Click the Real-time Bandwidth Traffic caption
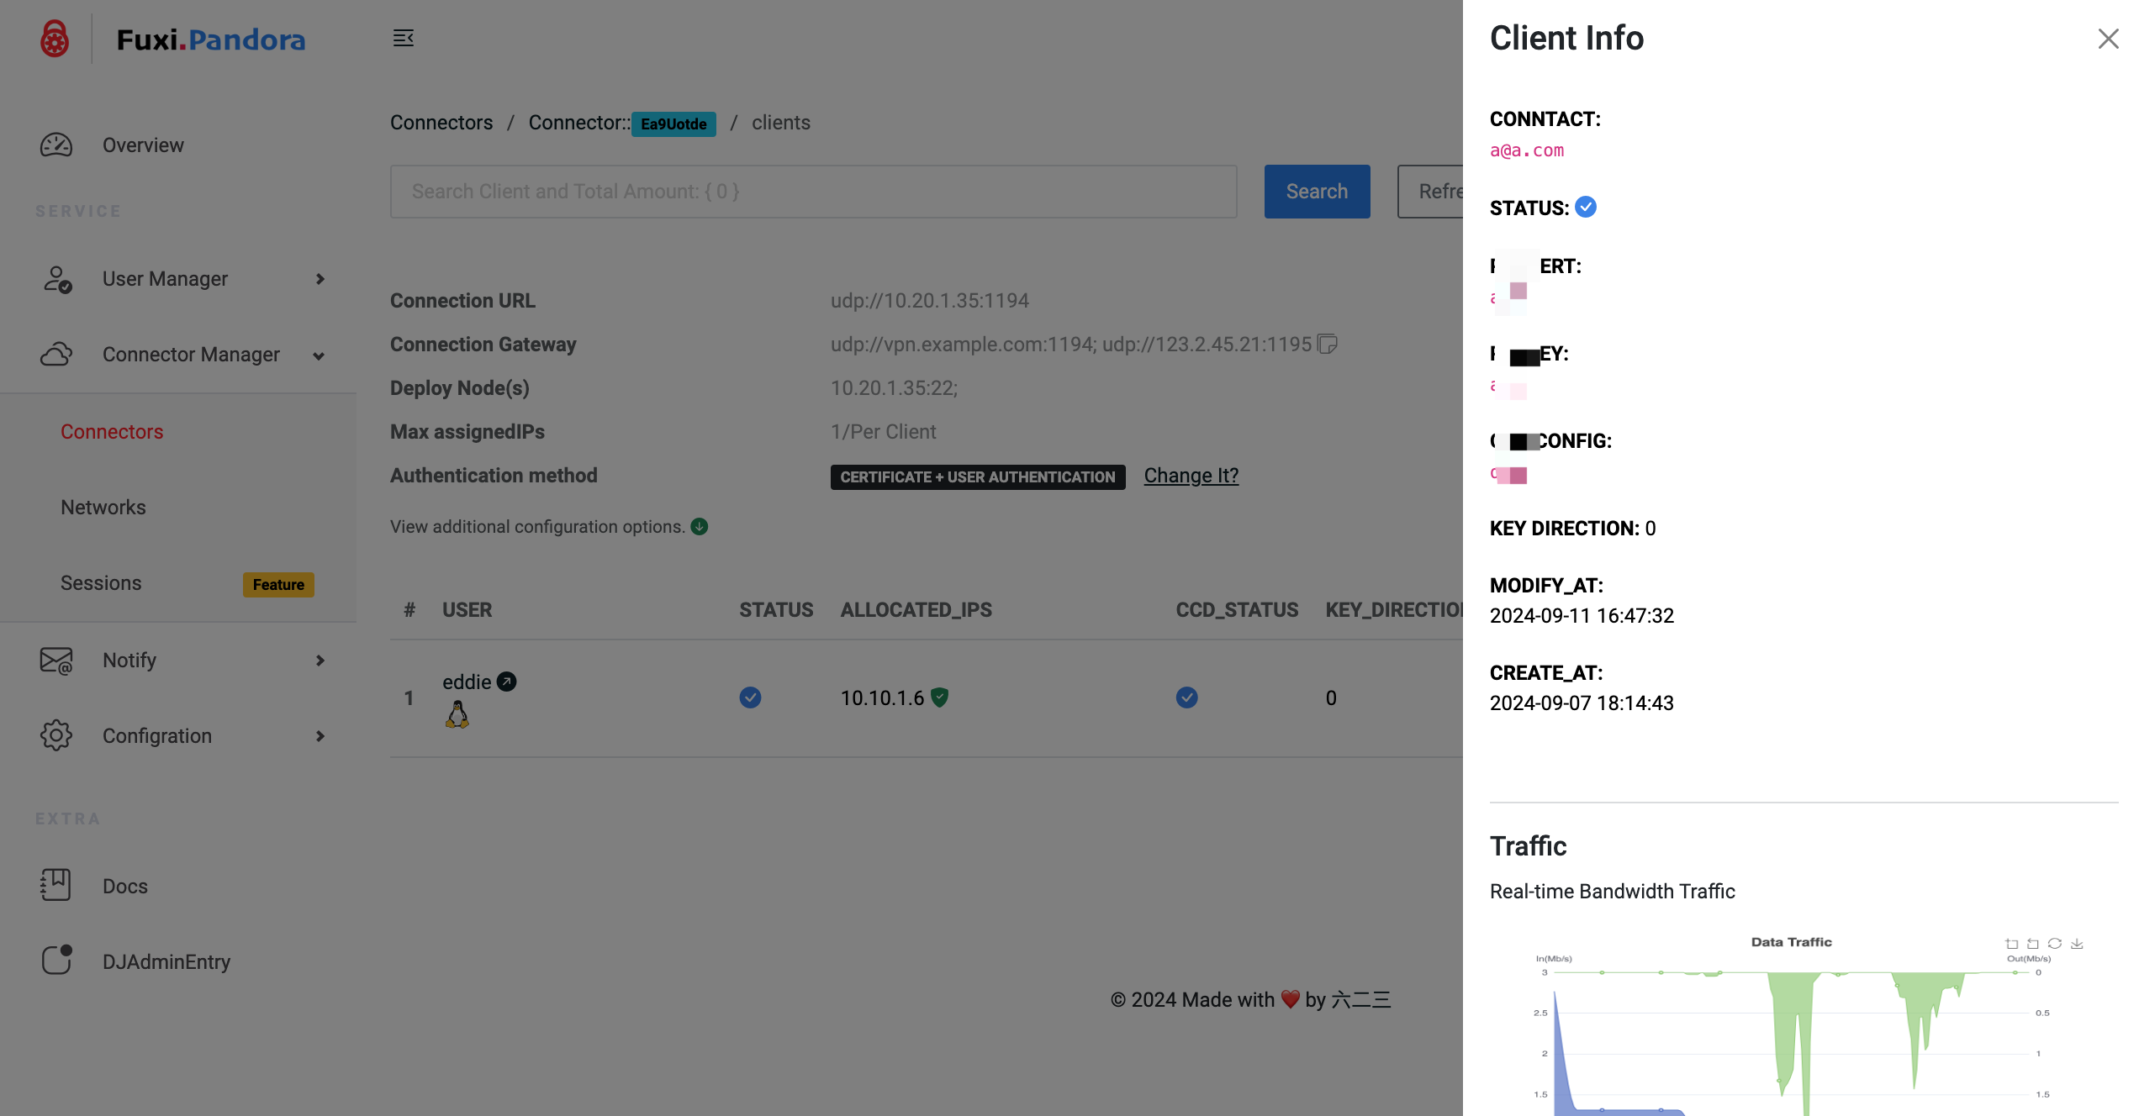Image resolution: width=2139 pixels, height=1116 pixels. pos(1613,892)
